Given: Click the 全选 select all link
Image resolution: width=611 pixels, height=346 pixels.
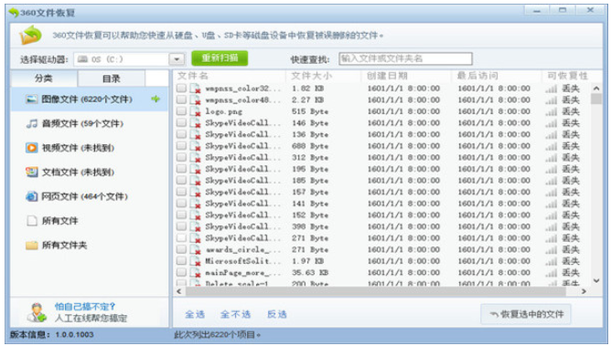Looking at the screenshot, I should click(x=195, y=314).
